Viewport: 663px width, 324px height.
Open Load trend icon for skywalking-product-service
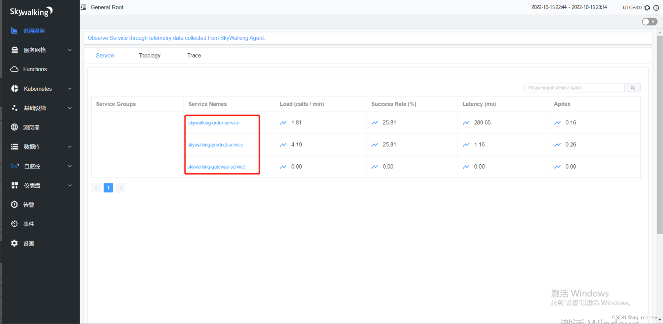pos(283,145)
